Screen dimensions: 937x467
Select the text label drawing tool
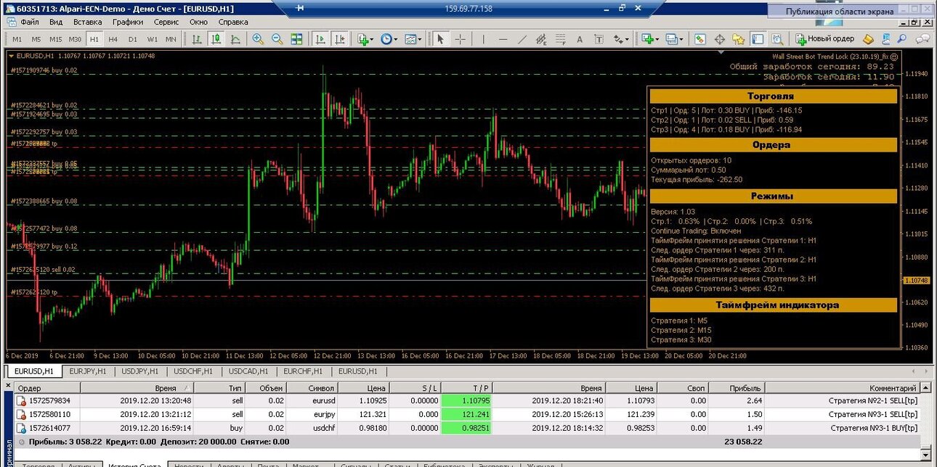(x=599, y=39)
